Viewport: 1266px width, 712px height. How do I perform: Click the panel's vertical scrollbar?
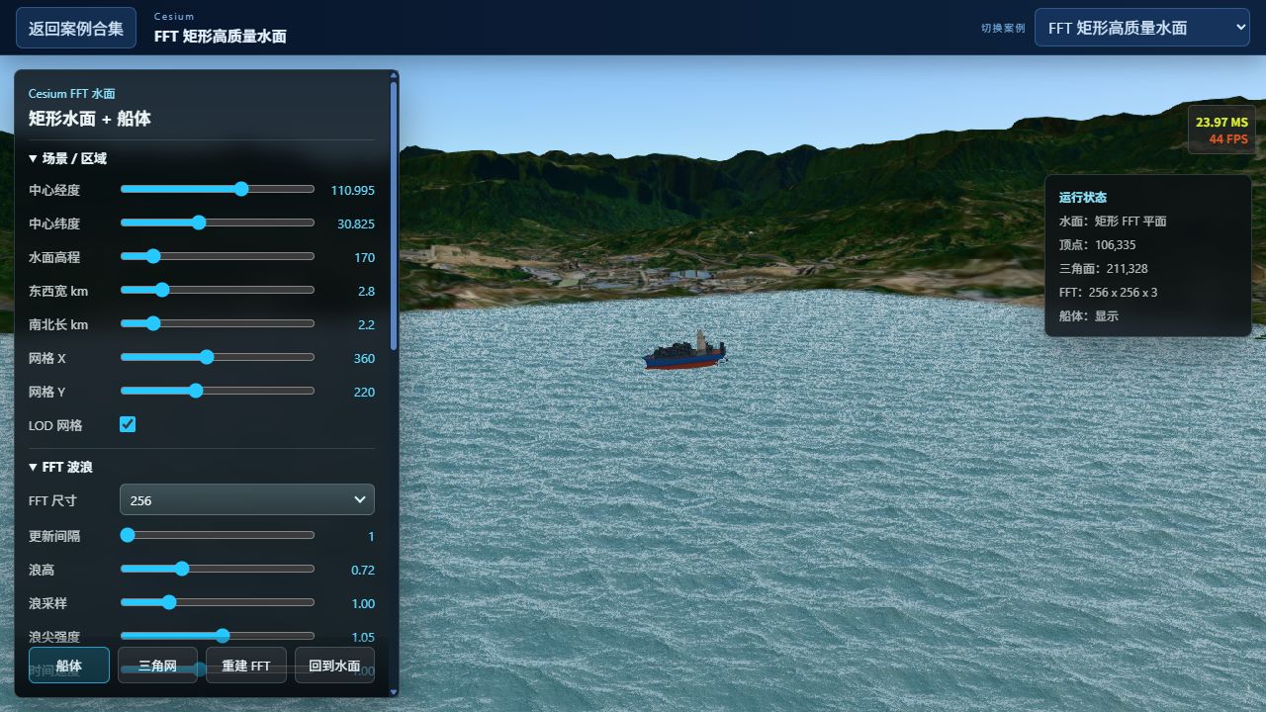coord(395,218)
